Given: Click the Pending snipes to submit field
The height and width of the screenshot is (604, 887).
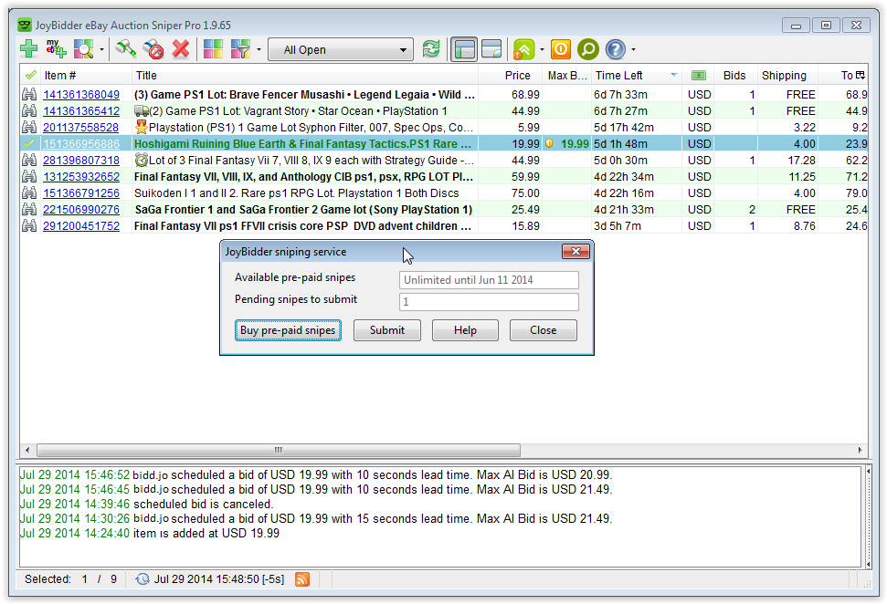Looking at the screenshot, I should (489, 302).
